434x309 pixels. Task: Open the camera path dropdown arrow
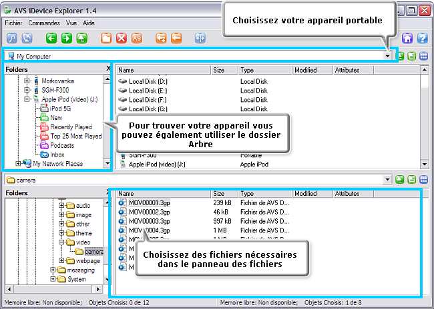click(x=387, y=180)
